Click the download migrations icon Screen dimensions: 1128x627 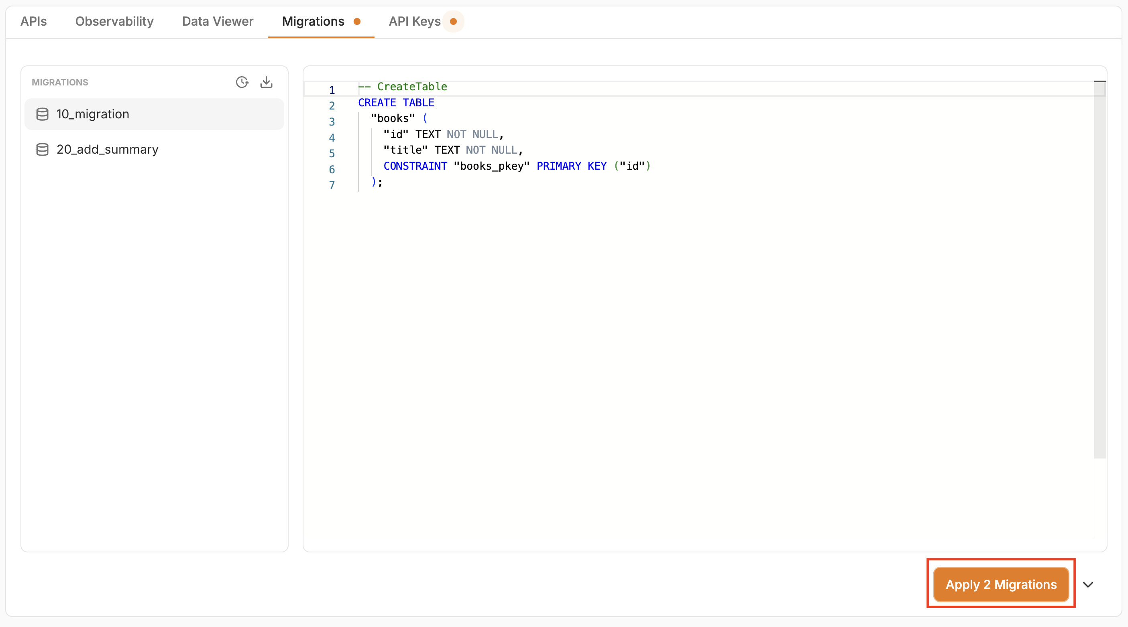click(x=266, y=82)
